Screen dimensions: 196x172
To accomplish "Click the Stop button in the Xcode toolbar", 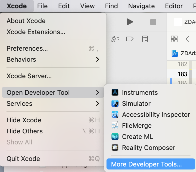I will (153, 22).
